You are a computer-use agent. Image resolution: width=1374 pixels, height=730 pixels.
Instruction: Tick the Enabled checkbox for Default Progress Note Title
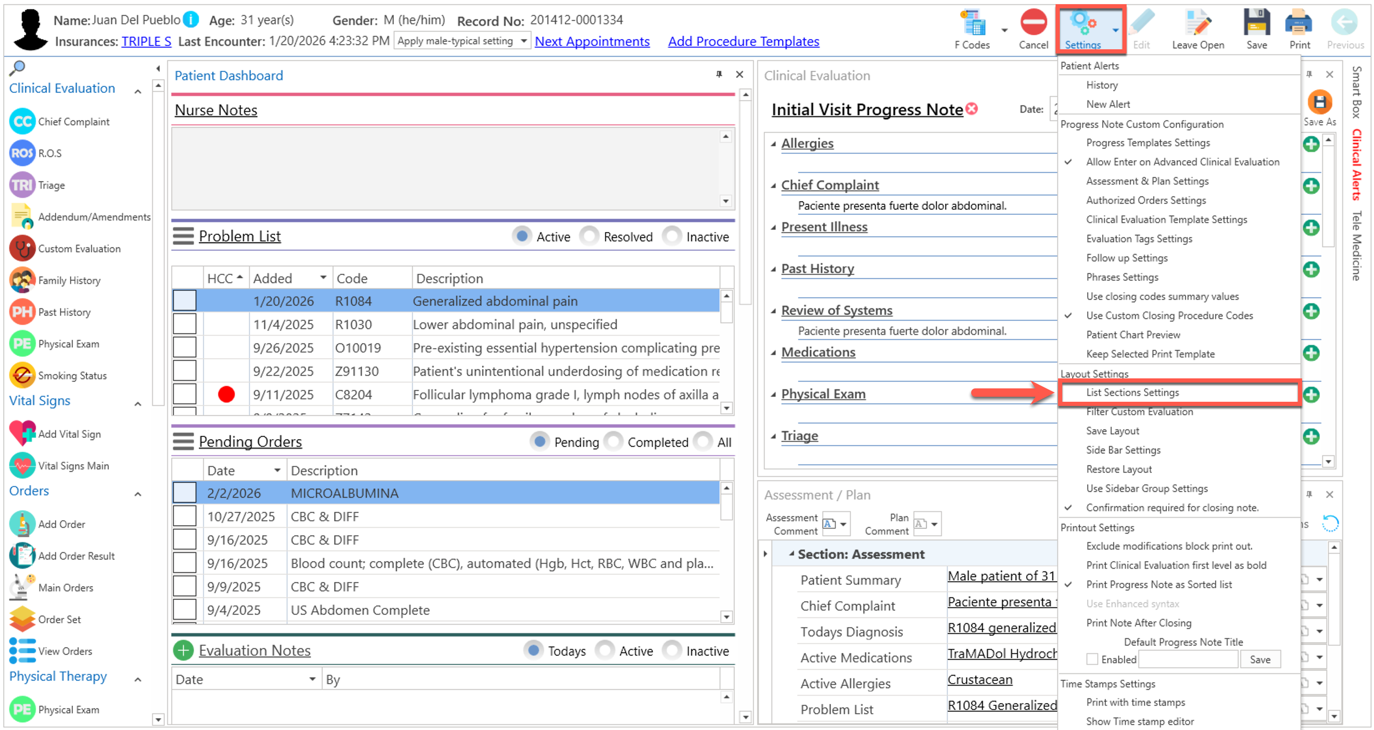1092,659
